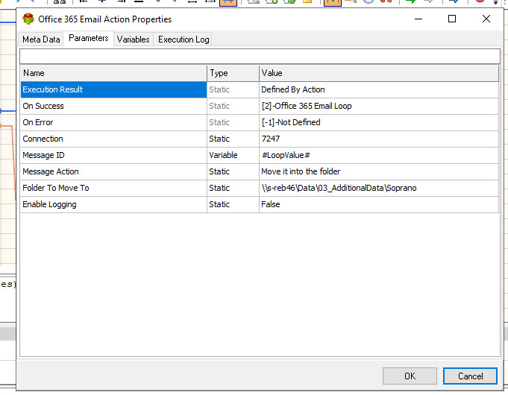The image size is (508, 395).
Task: Select the Execution Result row name
Action: (113, 89)
